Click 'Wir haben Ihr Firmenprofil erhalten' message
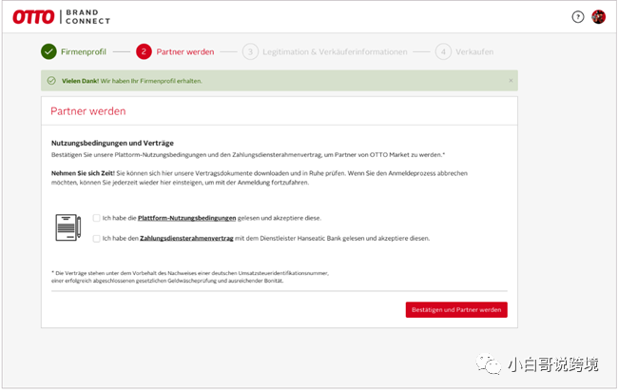 151,81
